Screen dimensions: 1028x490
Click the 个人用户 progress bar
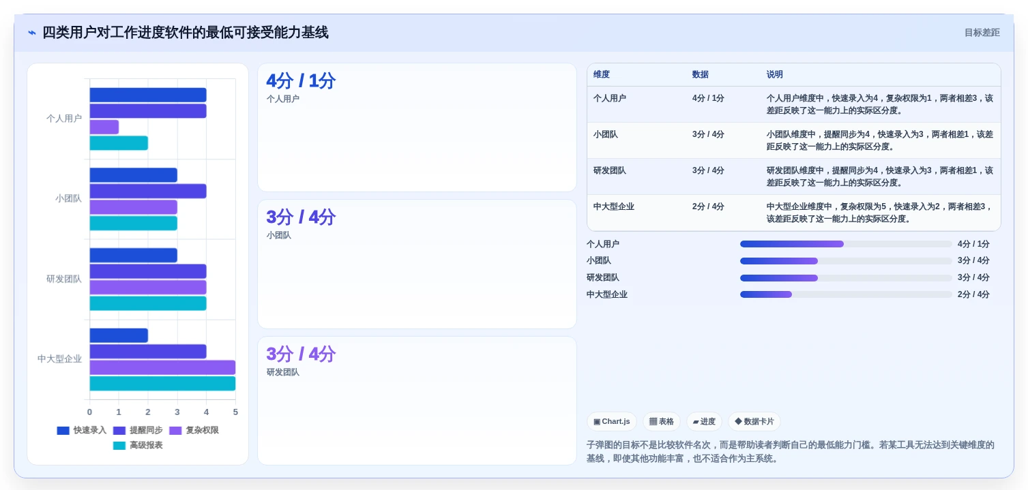tap(846, 244)
